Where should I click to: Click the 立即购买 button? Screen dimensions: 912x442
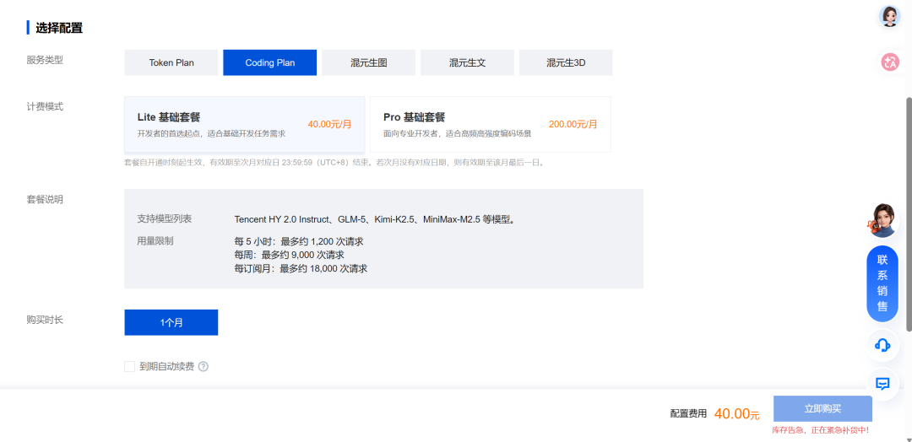pyautogui.click(x=822, y=409)
